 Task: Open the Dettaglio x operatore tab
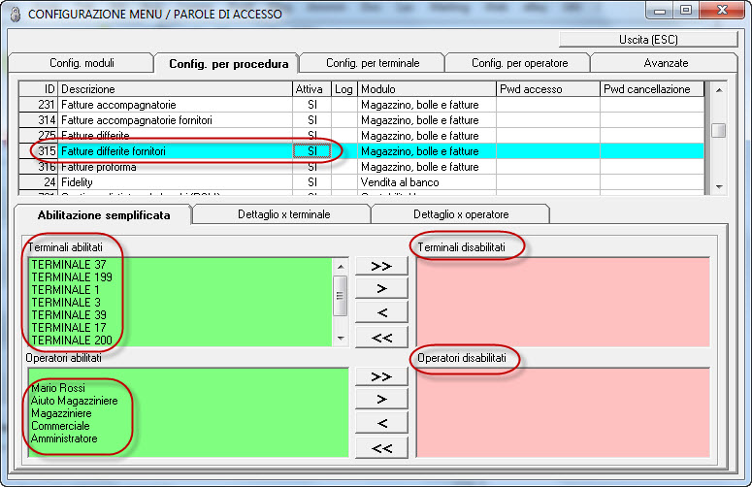point(461,214)
